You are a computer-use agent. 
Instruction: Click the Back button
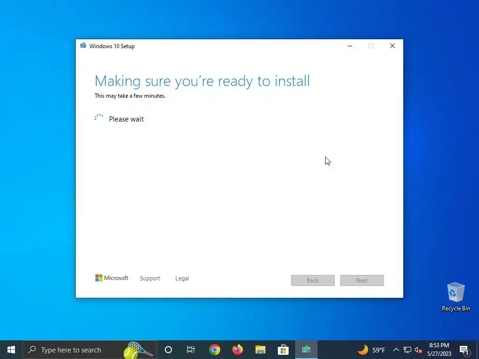click(x=313, y=280)
